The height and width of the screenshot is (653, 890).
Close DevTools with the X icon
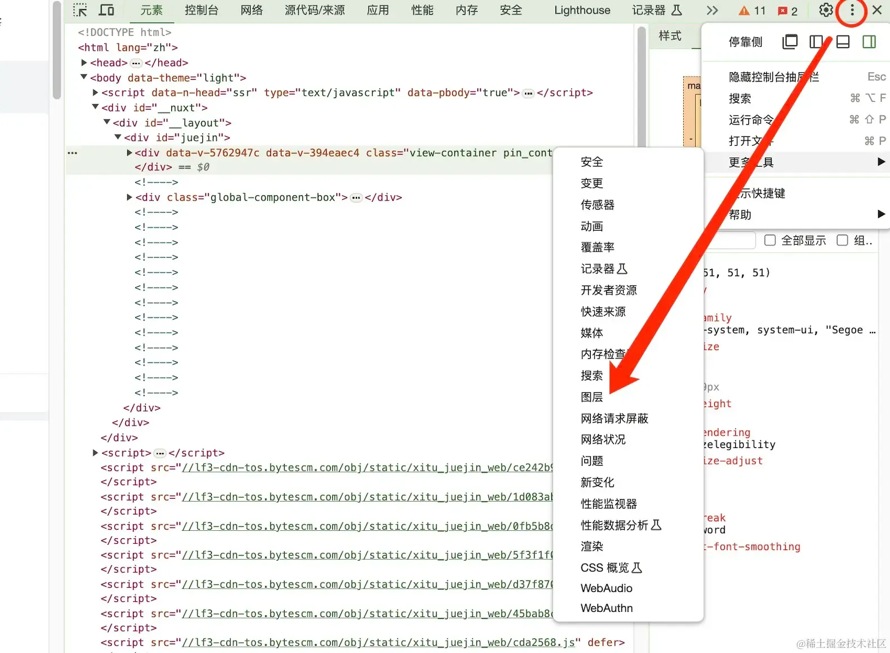(x=877, y=10)
